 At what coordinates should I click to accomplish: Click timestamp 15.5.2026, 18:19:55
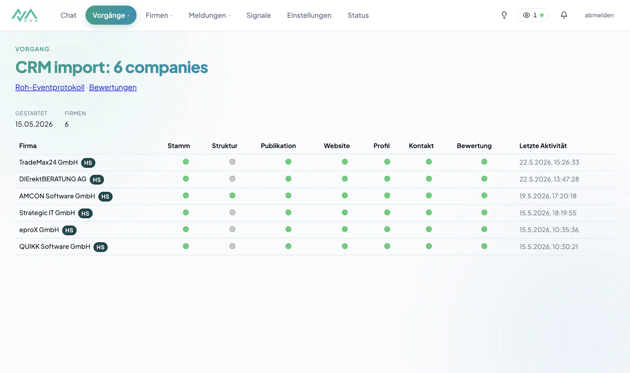pyautogui.click(x=548, y=213)
